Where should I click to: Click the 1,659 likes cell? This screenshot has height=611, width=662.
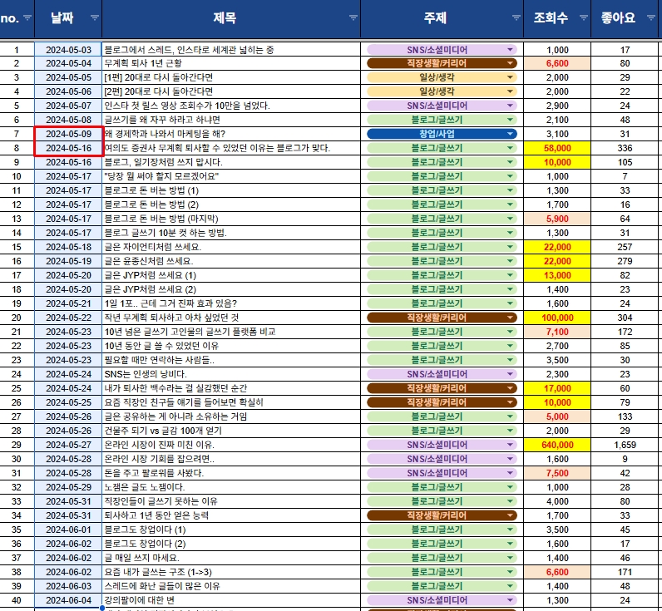tap(625, 445)
